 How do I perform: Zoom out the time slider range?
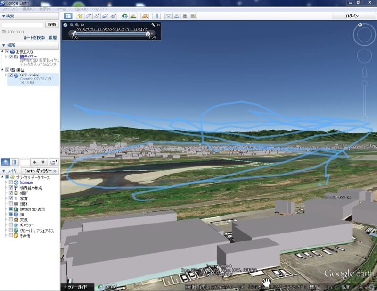click(72, 25)
